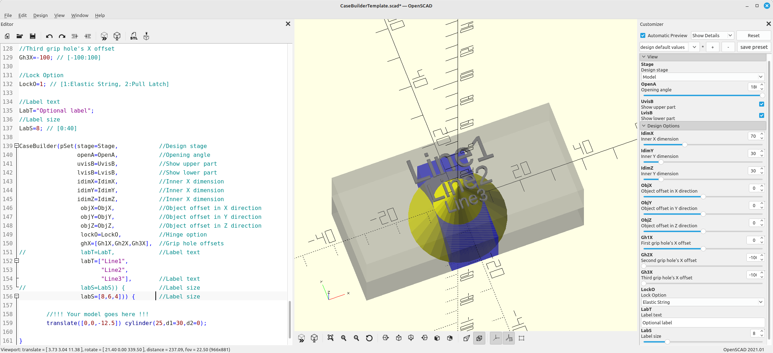The image size is (773, 353).
Task: Click the ObjX object offset slider
Action: pyautogui.click(x=702, y=197)
